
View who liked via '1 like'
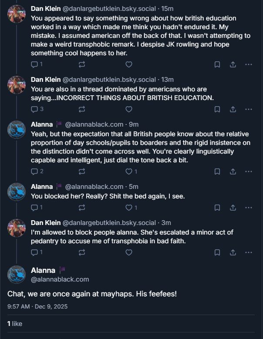pyautogui.click(x=15, y=323)
